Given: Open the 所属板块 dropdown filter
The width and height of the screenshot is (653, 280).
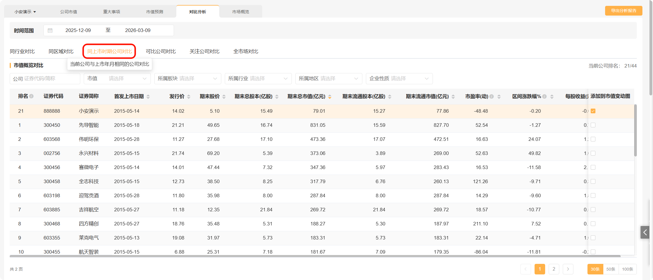Looking at the screenshot, I should pos(187,79).
